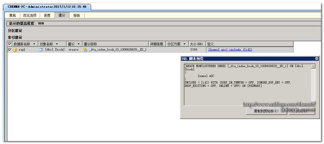The image size is (324, 144).
Task: Click the 分区建议 section heading
Action: tap(15, 31)
